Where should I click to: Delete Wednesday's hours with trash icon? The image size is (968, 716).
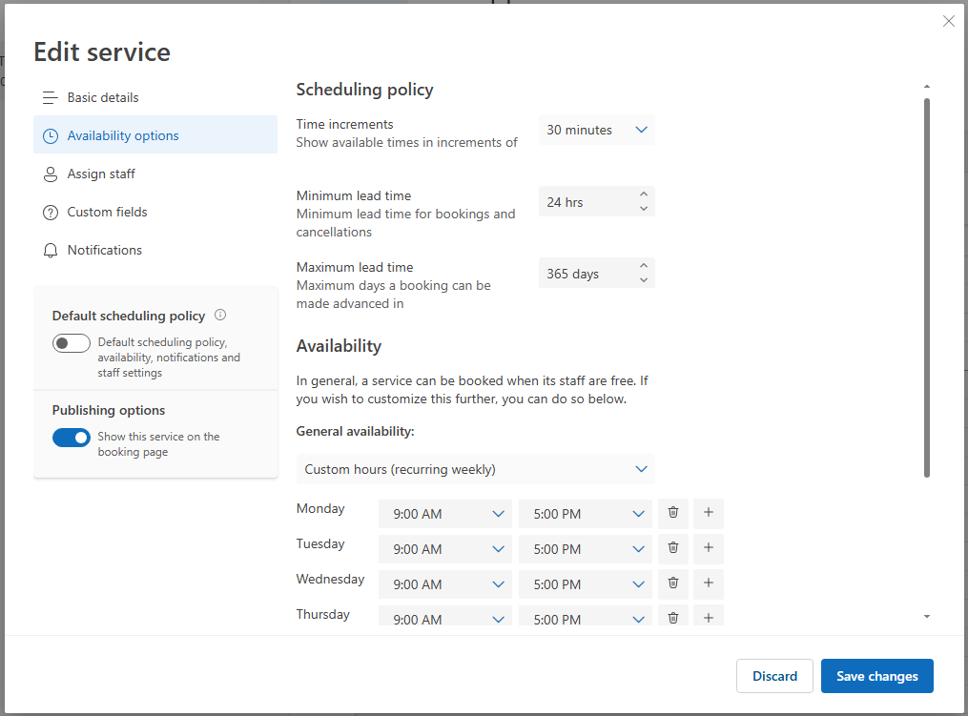pos(673,583)
